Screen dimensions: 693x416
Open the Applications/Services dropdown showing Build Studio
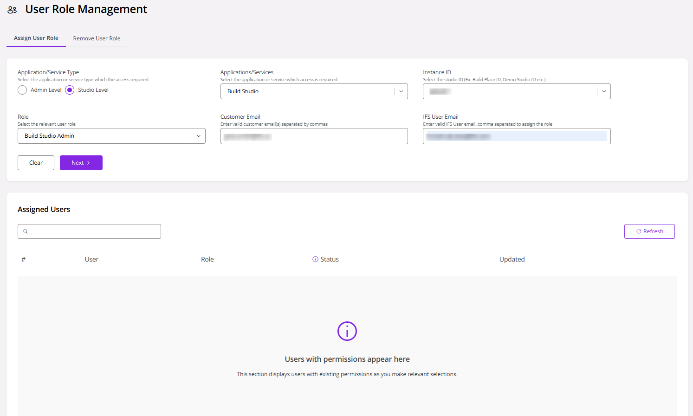click(314, 91)
